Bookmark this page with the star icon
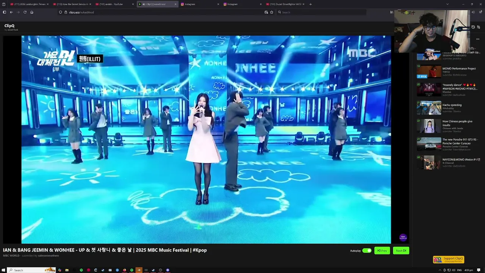485x273 pixels. click(272, 12)
